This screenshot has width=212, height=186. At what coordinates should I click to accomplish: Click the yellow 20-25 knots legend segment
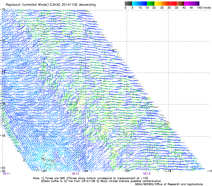coord(158,3)
